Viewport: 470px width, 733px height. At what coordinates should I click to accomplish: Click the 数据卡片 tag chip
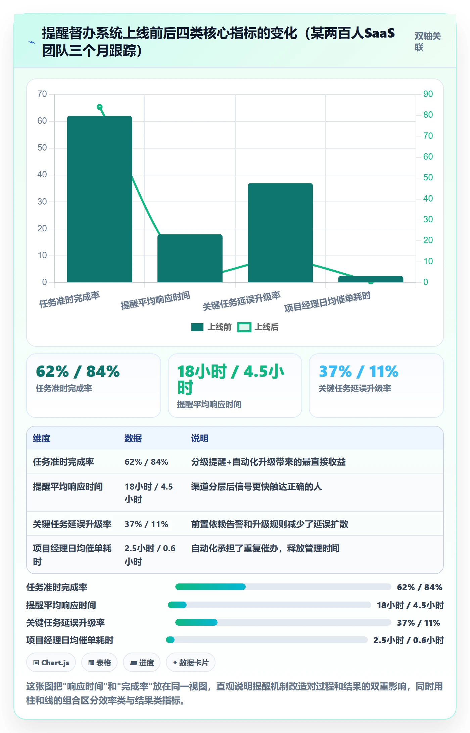click(x=191, y=663)
